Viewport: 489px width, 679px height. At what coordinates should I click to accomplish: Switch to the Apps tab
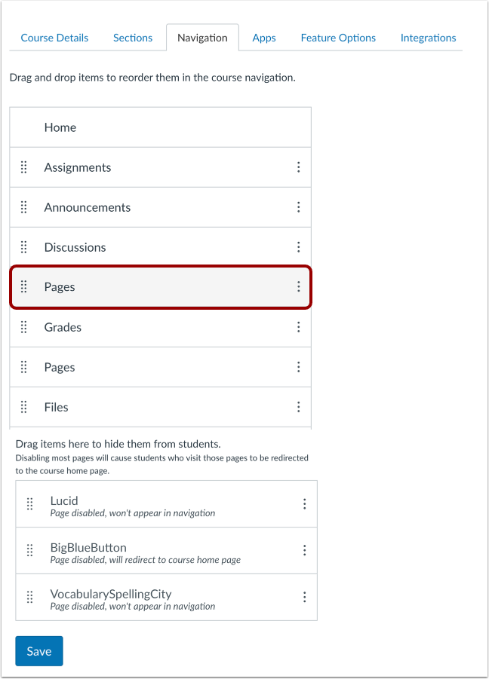point(263,37)
